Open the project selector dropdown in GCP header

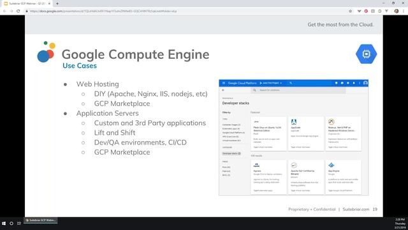coord(271,83)
